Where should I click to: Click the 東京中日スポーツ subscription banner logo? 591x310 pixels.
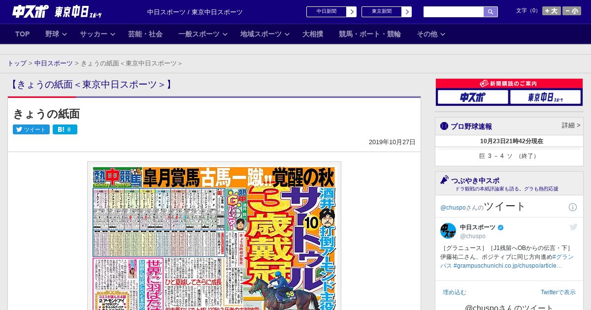click(546, 97)
